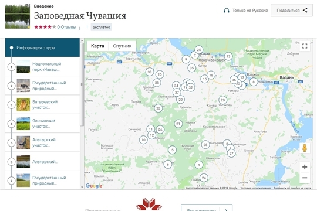Image resolution: width=317 pixels, height=211 pixels.
Task: Click map marker 18
Action: pyautogui.click(x=211, y=75)
